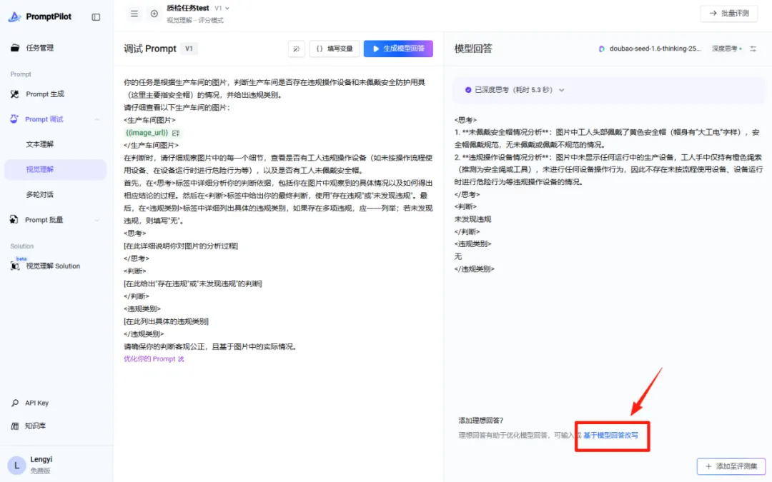Image resolution: width=772 pixels, height=482 pixels.
Task: Click the 免费版 label under Lengyi
Action: click(x=40, y=471)
